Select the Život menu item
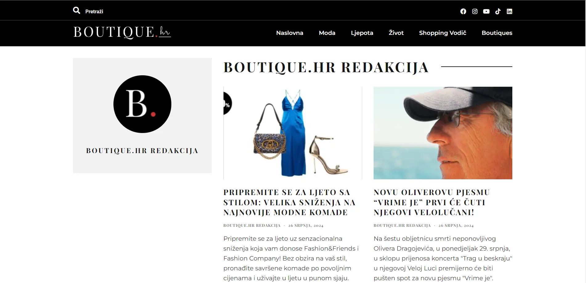Screen dimensions: 586x283 (396, 33)
